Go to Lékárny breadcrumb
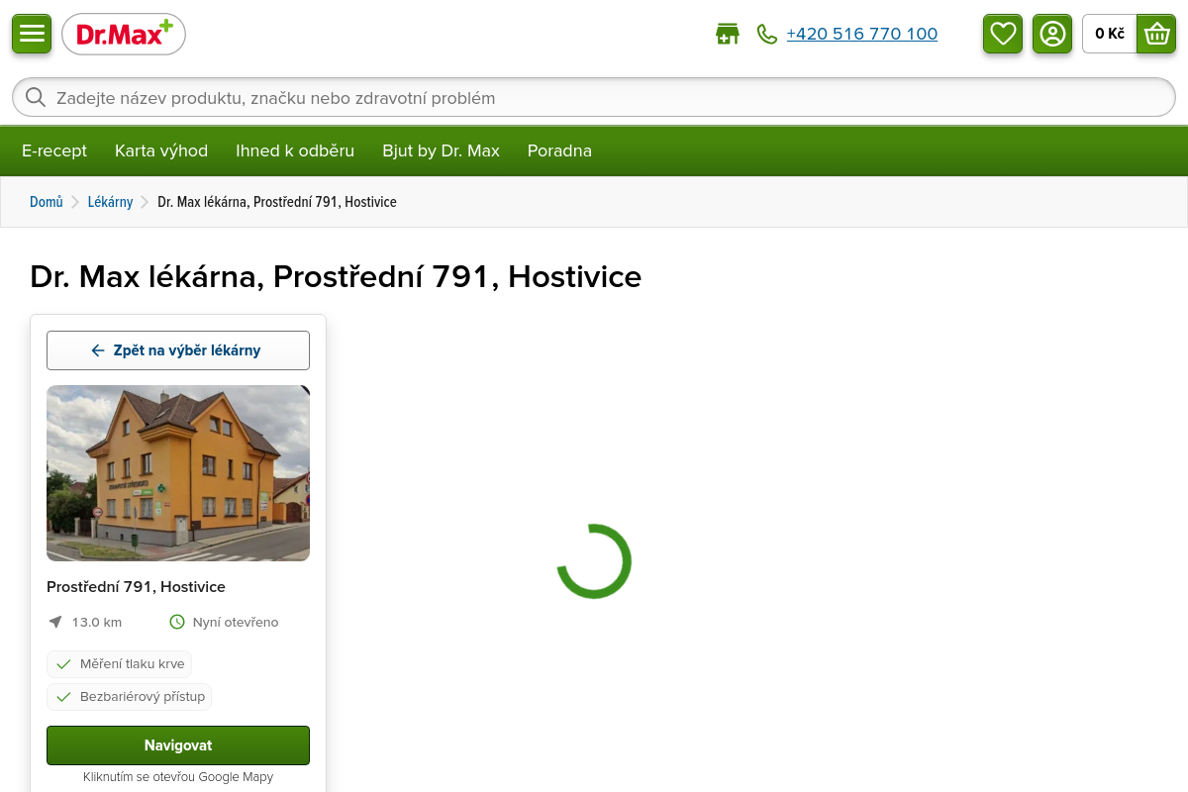 (110, 202)
